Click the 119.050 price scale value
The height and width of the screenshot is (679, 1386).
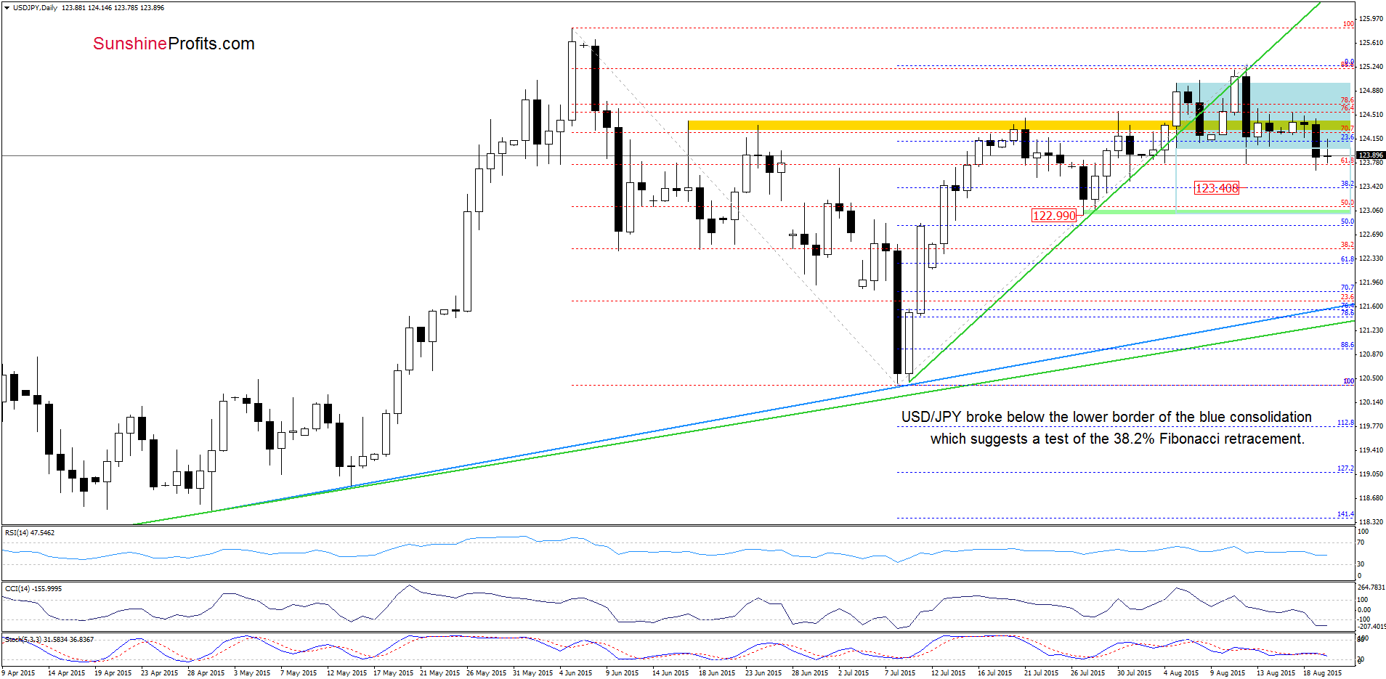point(1371,474)
